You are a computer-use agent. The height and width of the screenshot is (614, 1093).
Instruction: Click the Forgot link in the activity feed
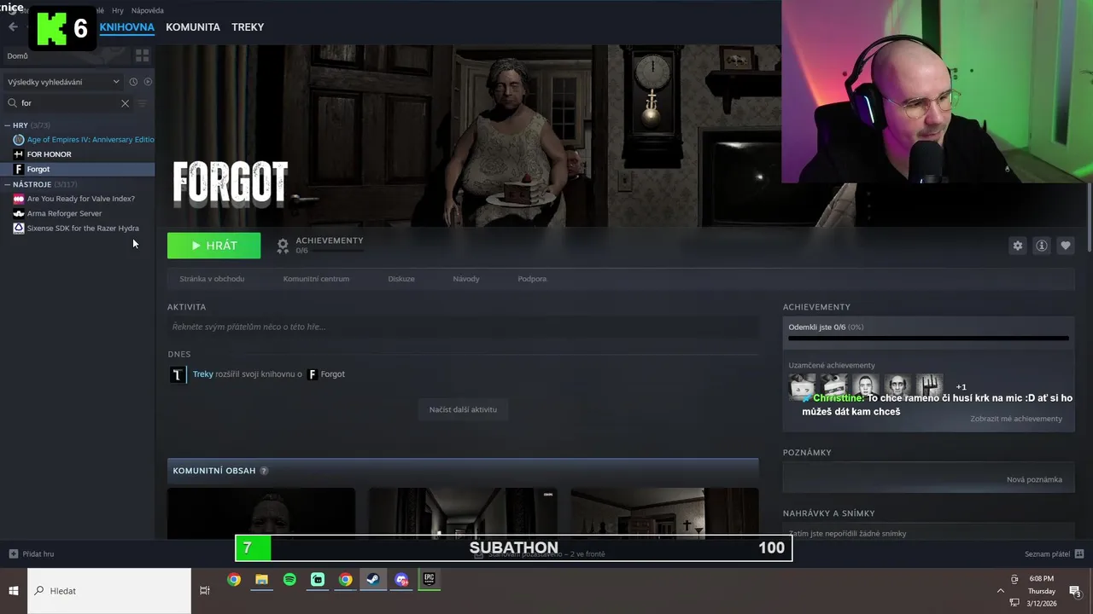tap(333, 374)
